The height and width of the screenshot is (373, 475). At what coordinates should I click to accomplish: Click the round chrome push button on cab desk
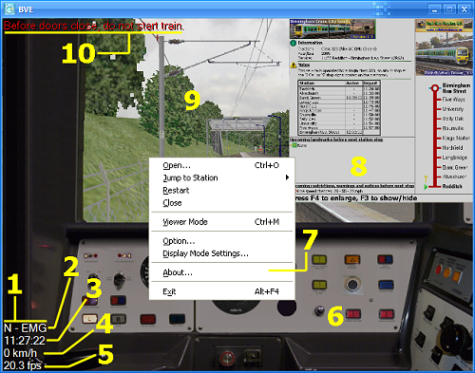click(x=352, y=285)
